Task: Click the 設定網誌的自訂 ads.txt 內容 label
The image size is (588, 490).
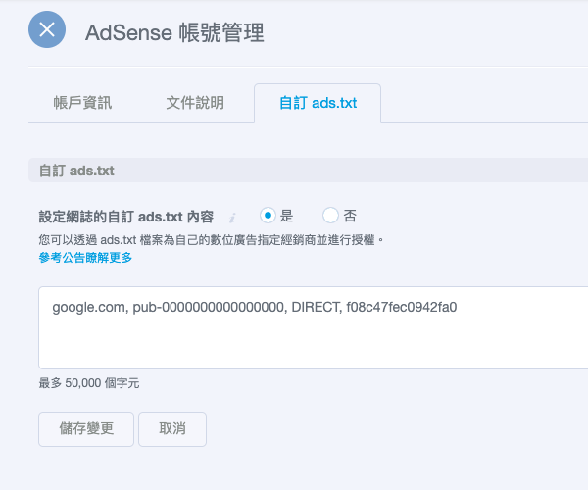Action: (x=126, y=217)
